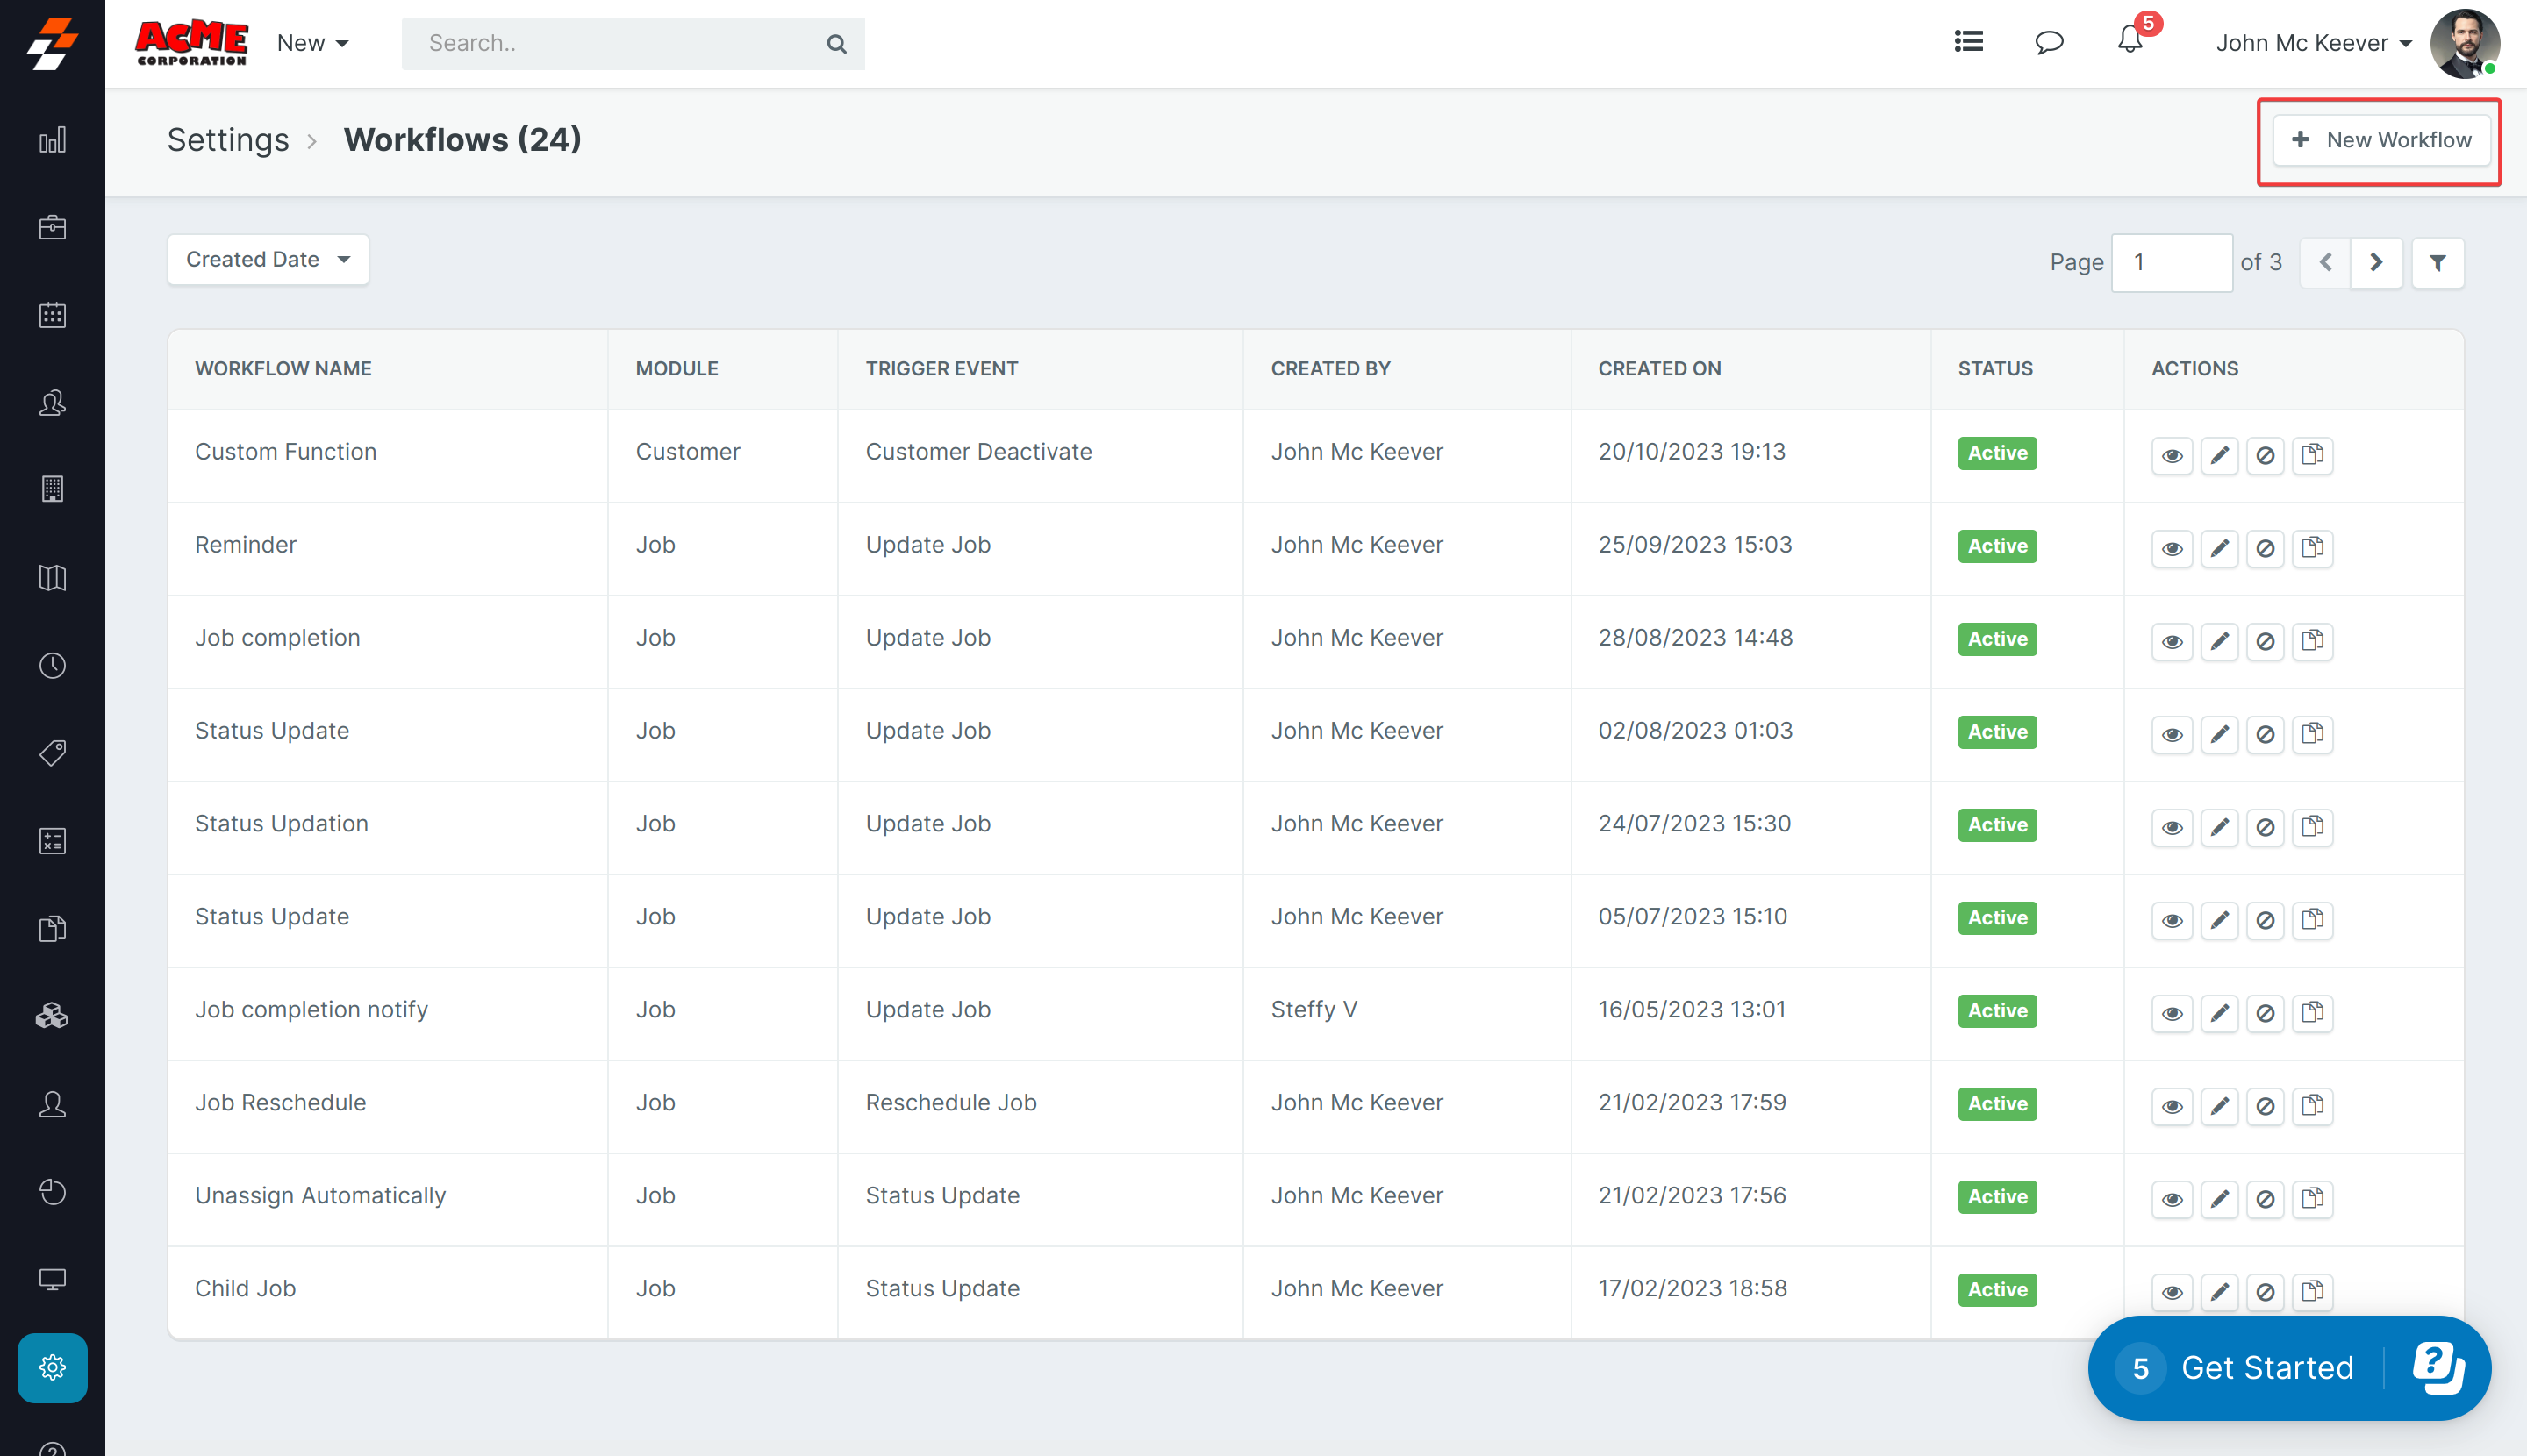View the Job completion workflow via eye icon
The width and height of the screenshot is (2527, 1456).
coord(2172,641)
